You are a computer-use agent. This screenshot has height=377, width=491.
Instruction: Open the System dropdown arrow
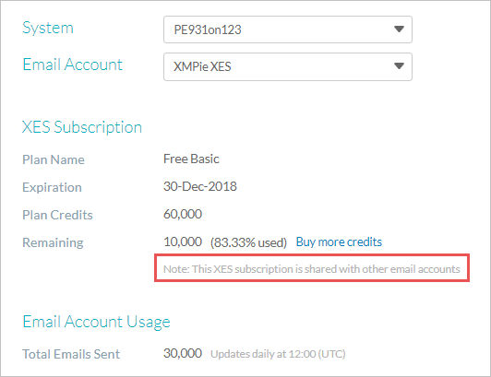(399, 29)
